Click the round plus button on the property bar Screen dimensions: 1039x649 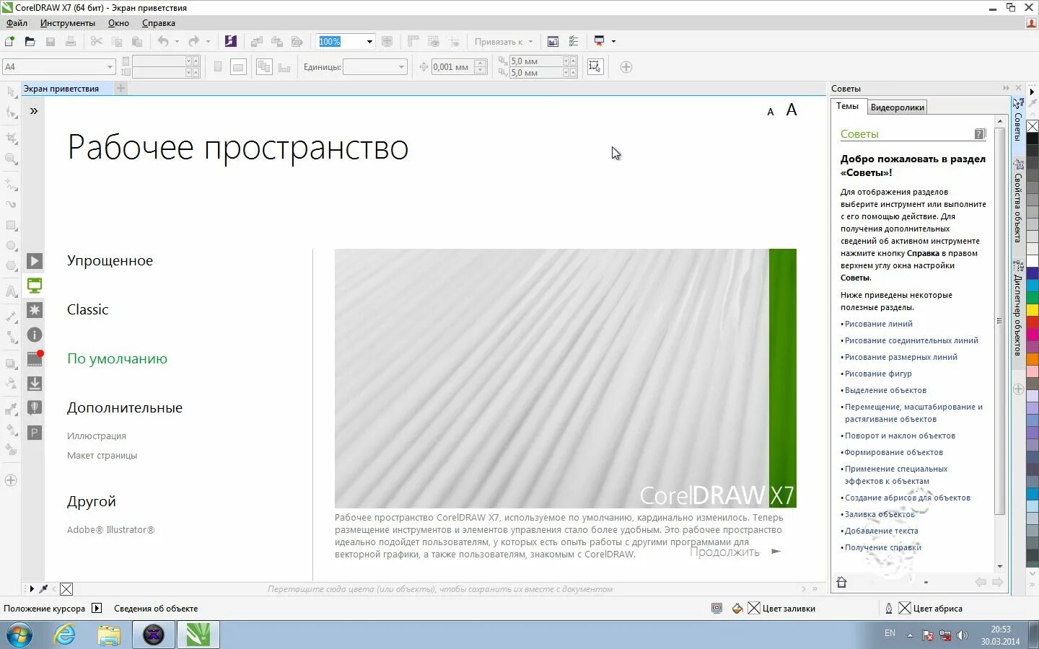626,67
